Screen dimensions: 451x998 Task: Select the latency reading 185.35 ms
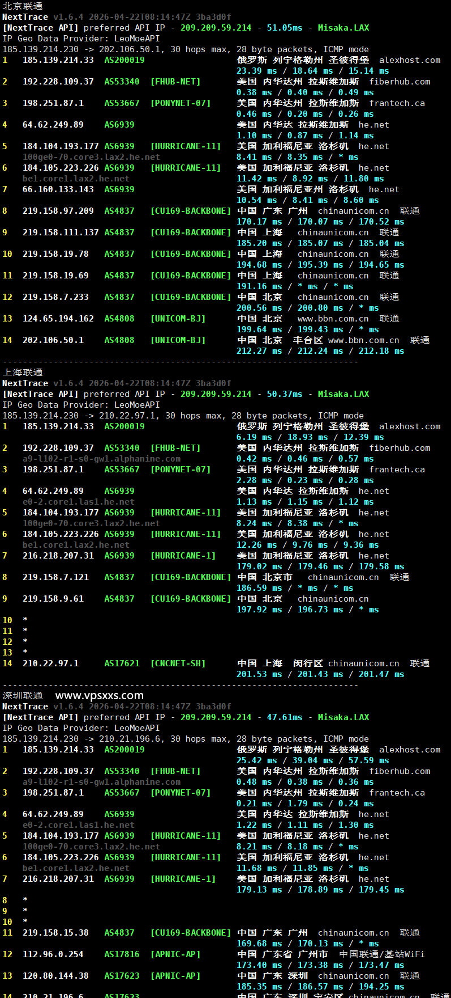tap(259, 986)
